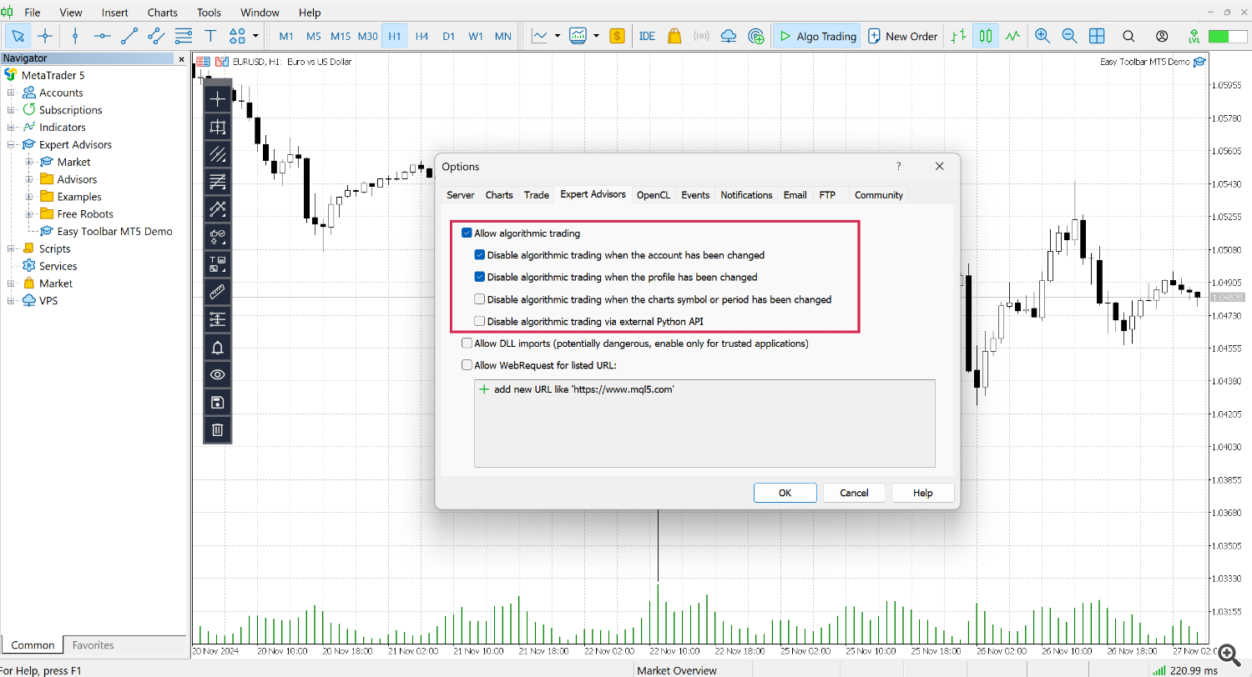Switch to candlestick chart view

[986, 36]
